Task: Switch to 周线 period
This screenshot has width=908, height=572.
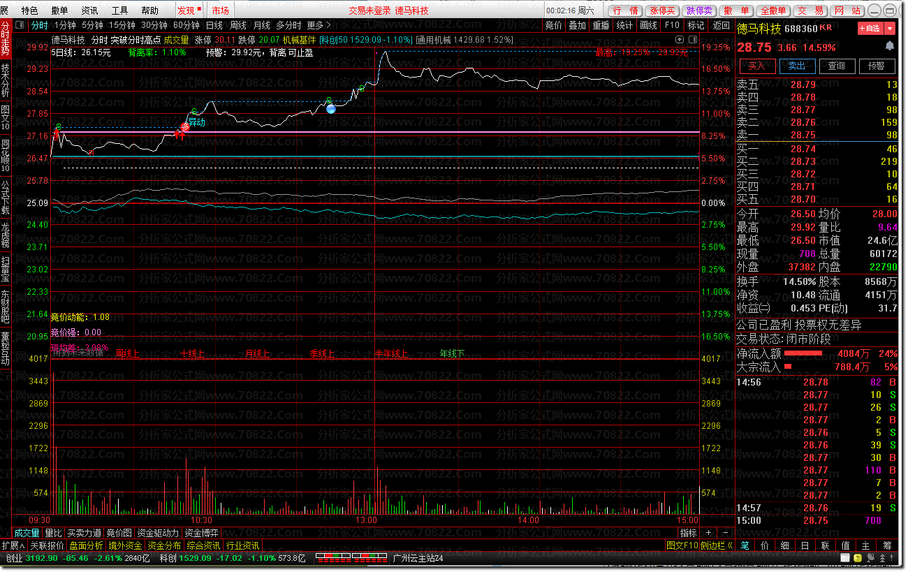Action: tap(238, 25)
